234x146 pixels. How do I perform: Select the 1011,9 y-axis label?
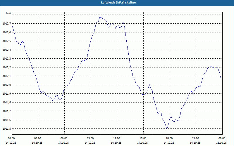tap(7, 94)
